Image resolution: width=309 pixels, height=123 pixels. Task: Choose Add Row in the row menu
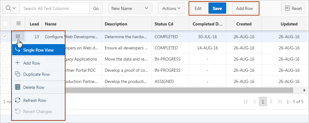[38, 63]
